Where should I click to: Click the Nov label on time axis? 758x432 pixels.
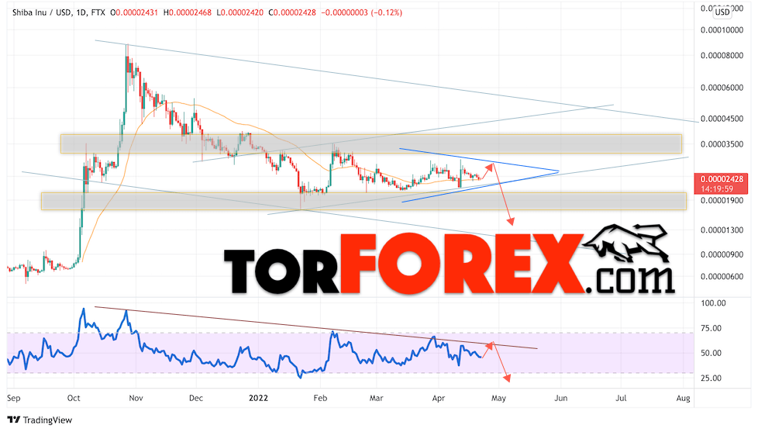point(136,398)
